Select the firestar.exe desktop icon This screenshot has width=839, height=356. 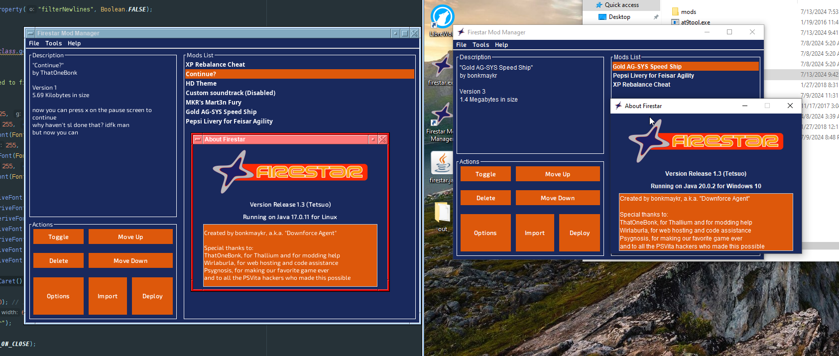pos(441,66)
